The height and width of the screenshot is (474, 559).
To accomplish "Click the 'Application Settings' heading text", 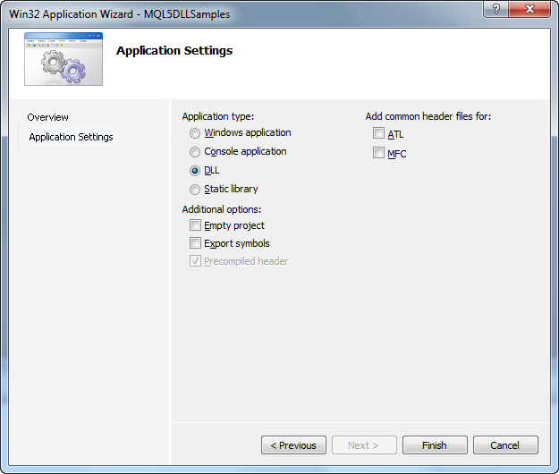I will tap(174, 51).
